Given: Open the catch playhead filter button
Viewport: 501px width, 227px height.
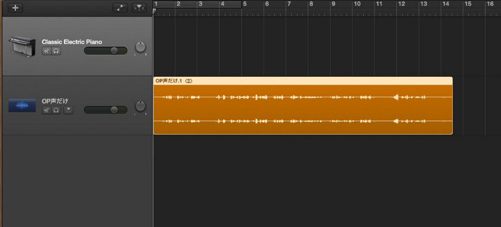Looking at the screenshot, I should [139, 8].
